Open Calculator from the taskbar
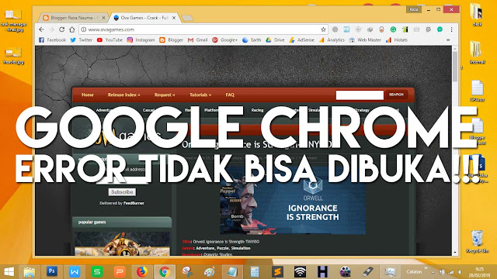The image size is (497, 279). click(255, 271)
